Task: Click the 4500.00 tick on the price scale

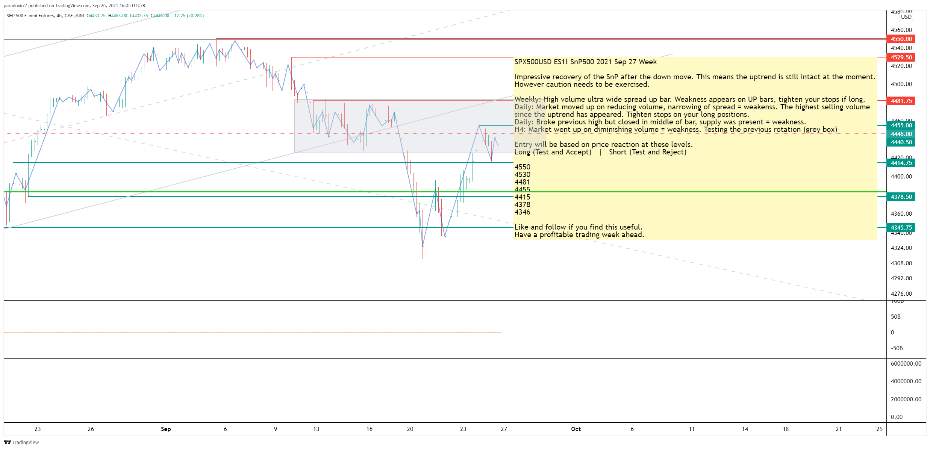Action: [901, 84]
